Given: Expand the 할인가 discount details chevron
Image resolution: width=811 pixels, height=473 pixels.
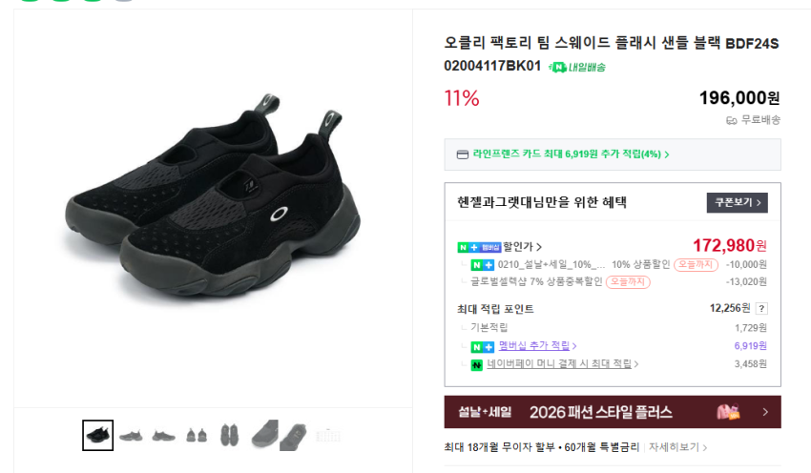Looking at the screenshot, I should [539, 247].
